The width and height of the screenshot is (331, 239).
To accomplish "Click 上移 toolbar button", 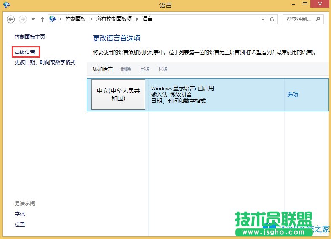I will pyautogui.click(x=144, y=69).
